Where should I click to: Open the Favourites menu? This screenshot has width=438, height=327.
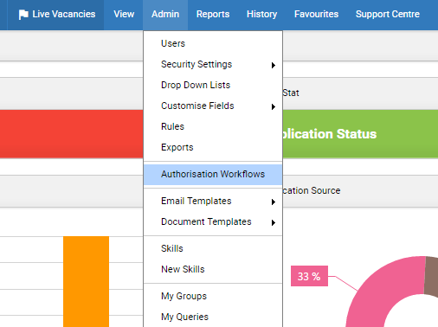click(x=316, y=14)
